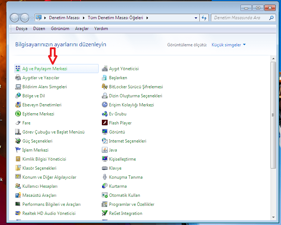The width and height of the screenshot is (281, 225).
Task: Open the Araçlar menu
Action: (82, 29)
